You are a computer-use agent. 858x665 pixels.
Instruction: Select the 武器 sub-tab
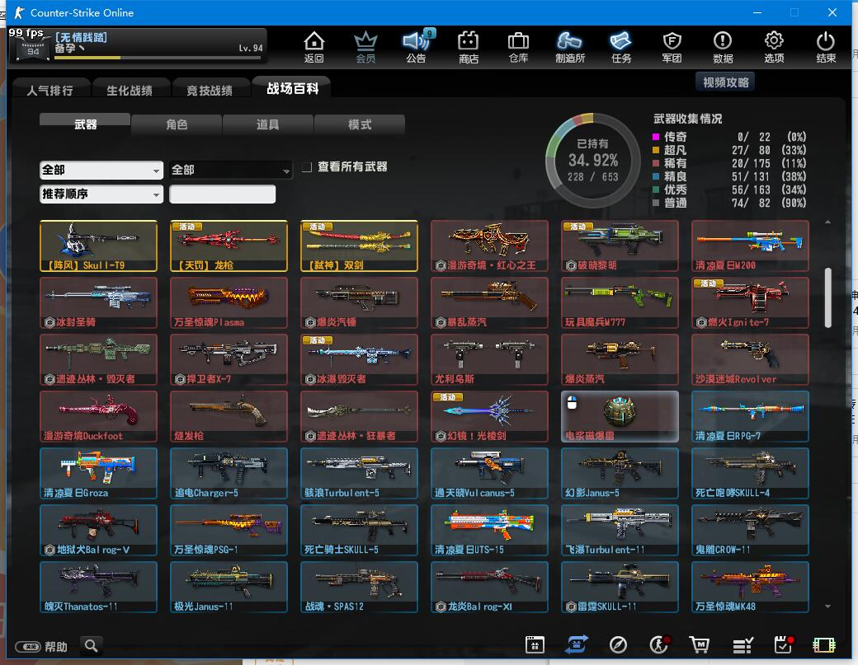coord(85,124)
